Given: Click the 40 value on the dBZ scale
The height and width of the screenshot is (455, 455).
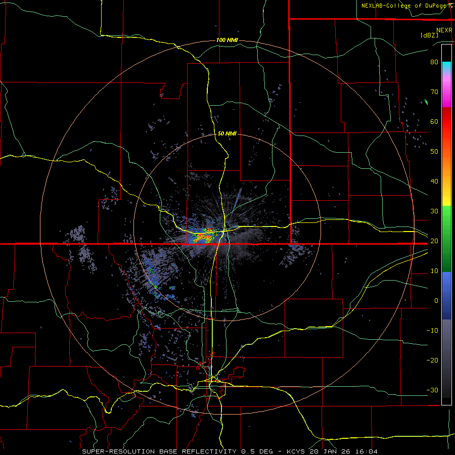Looking at the screenshot, I should tap(434, 181).
